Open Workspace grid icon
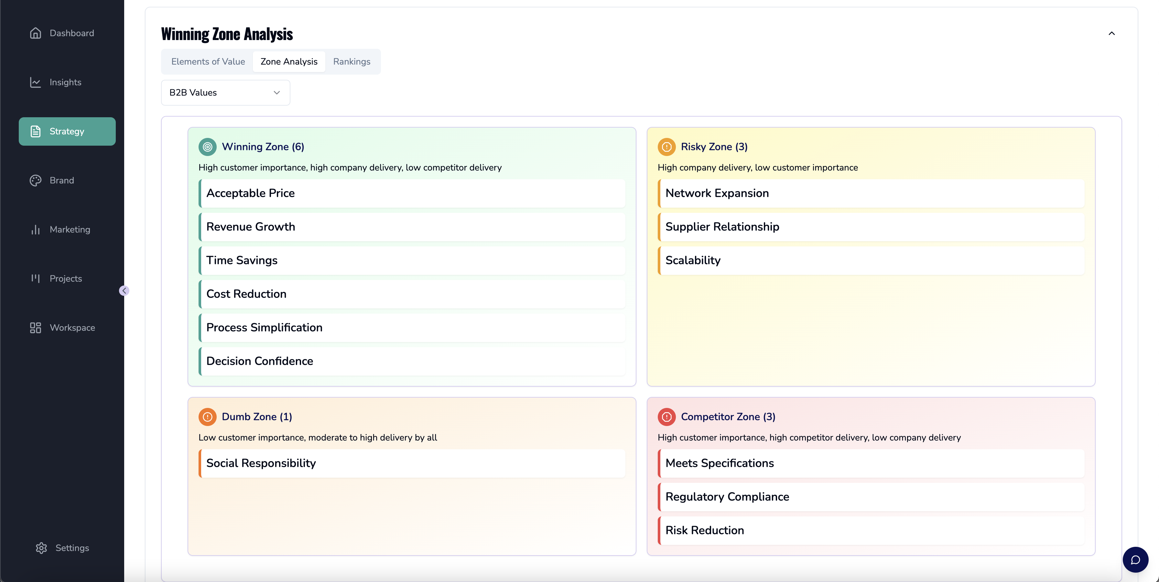This screenshot has width=1159, height=582. (x=36, y=327)
